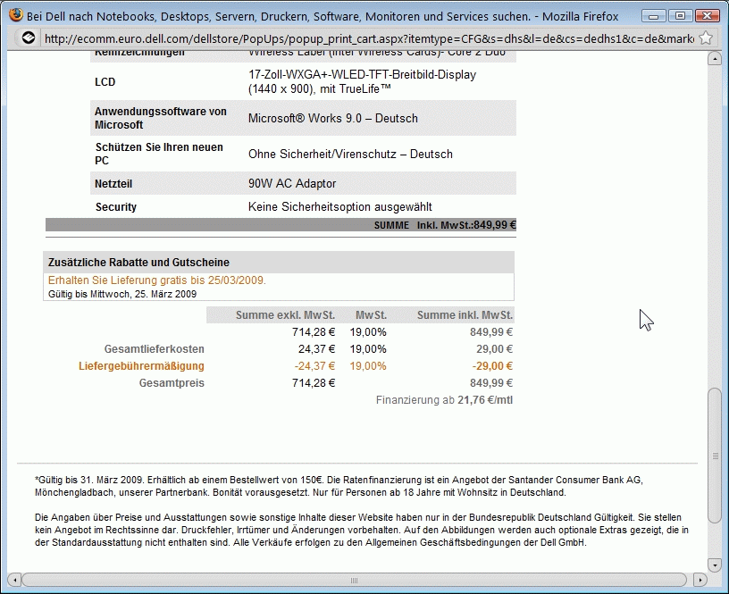Click 'Schützen Sie Ihren neuen PC' label
The width and height of the screenshot is (729, 594).
tap(159, 154)
